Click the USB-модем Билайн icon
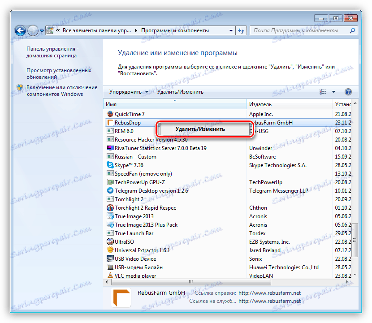Screen dimensions: 372x323 pyautogui.click(x=110, y=267)
